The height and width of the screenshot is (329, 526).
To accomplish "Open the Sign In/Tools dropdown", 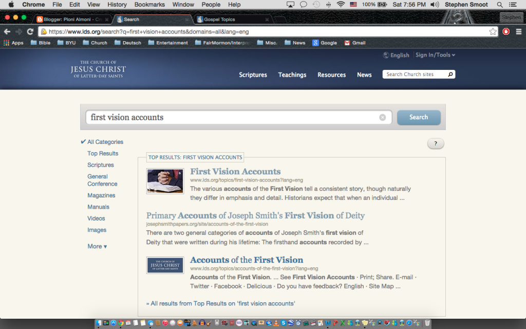I will 435,55.
